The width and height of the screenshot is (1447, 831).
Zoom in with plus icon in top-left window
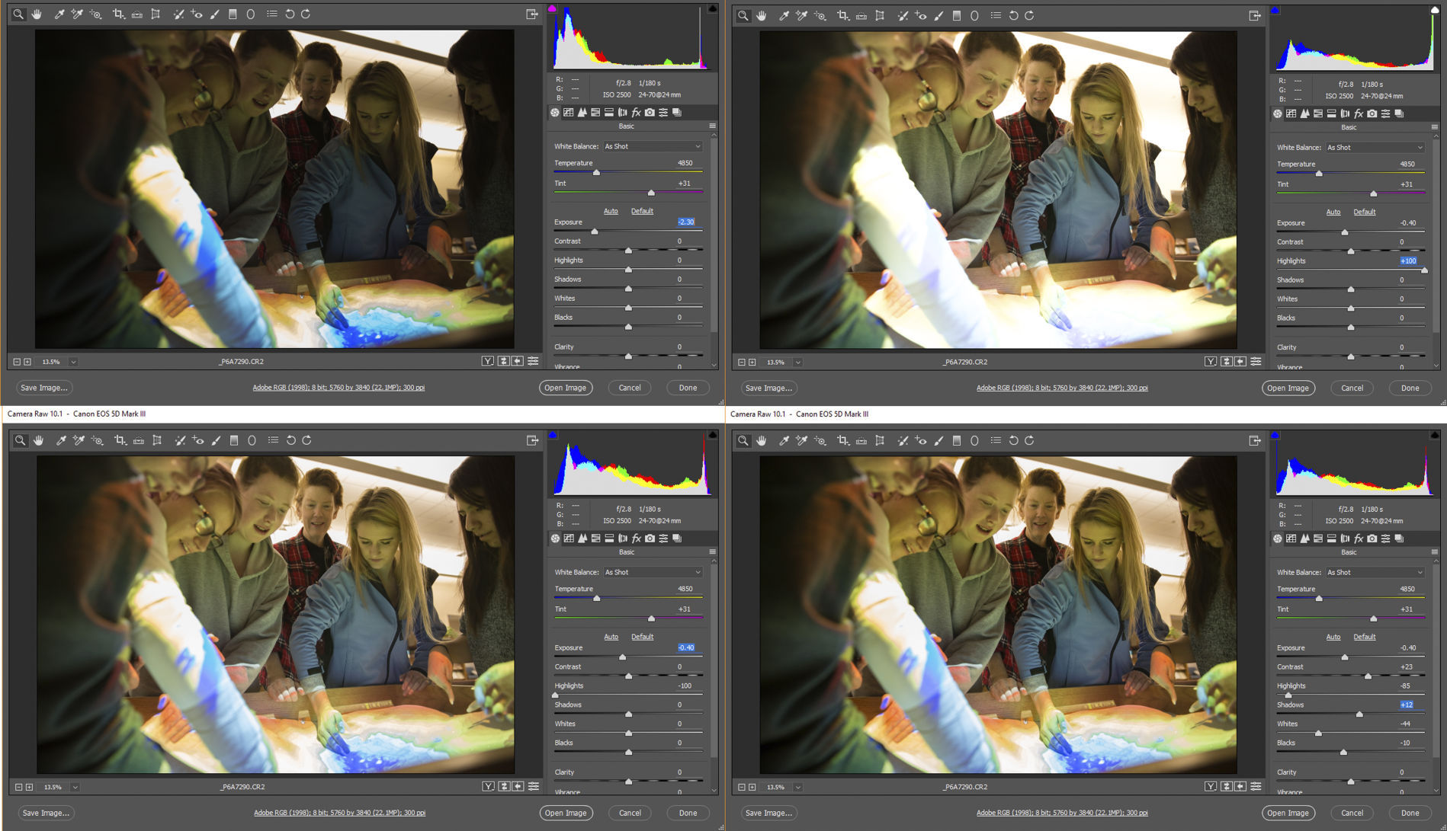(x=27, y=362)
